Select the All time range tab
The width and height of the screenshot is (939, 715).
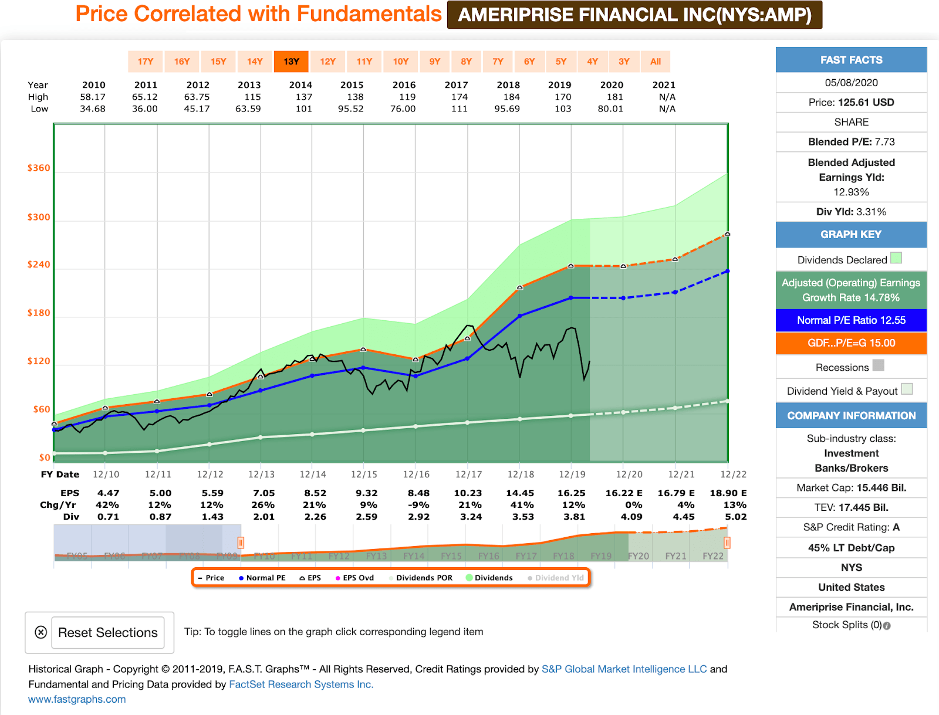[x=656, y=62]
